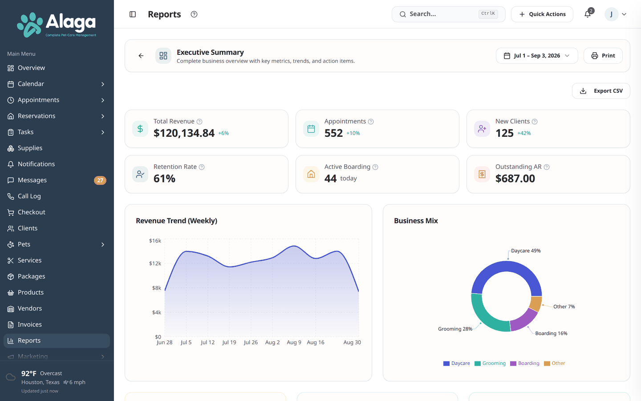Click the Appointments info icon
The width and height of the screenshot is (641, 401).
pos(371,122)
